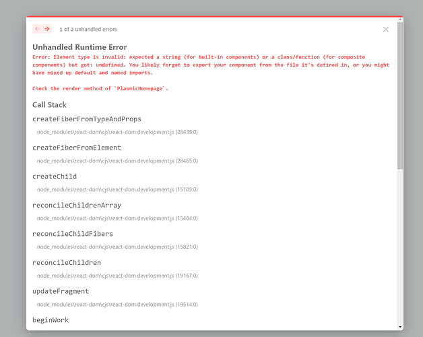Viewport: 423px width, 337px height.
Task: Select the reconcileChildren stack frame
Action: [67, 262]
